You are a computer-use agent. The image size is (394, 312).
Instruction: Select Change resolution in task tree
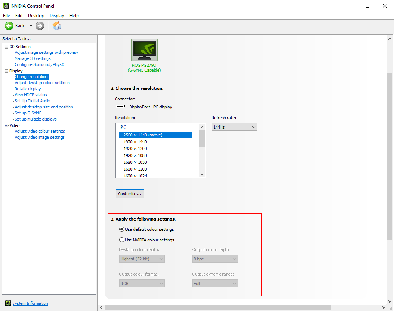click(x=32, y=77)
